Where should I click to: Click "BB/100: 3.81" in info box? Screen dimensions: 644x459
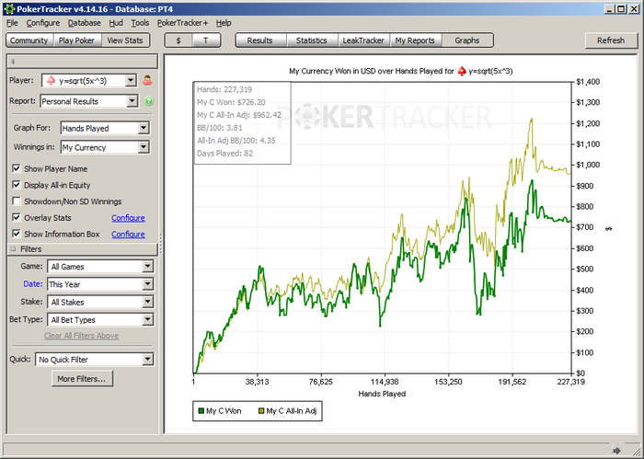220,128
